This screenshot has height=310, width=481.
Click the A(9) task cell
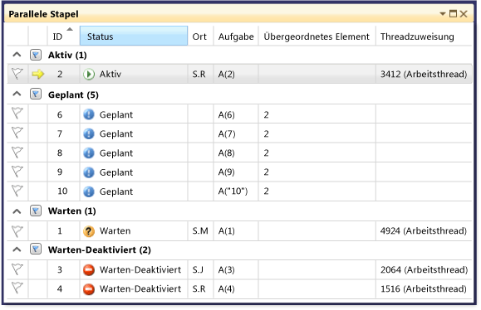[x=236, y=172]
